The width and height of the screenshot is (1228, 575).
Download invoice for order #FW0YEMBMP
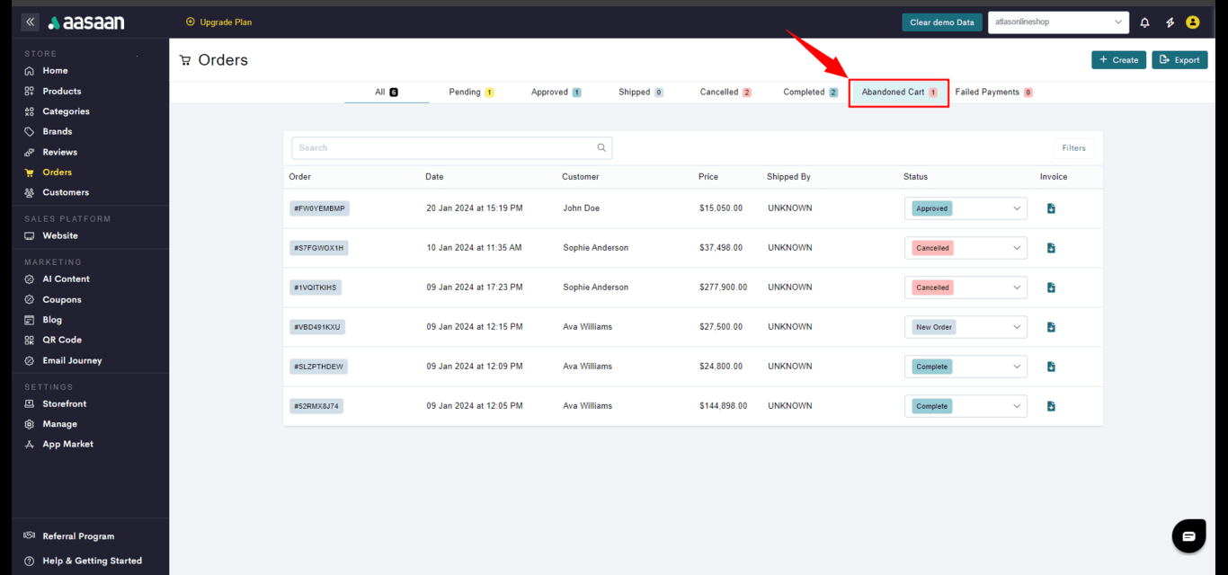coord(1051,208)
